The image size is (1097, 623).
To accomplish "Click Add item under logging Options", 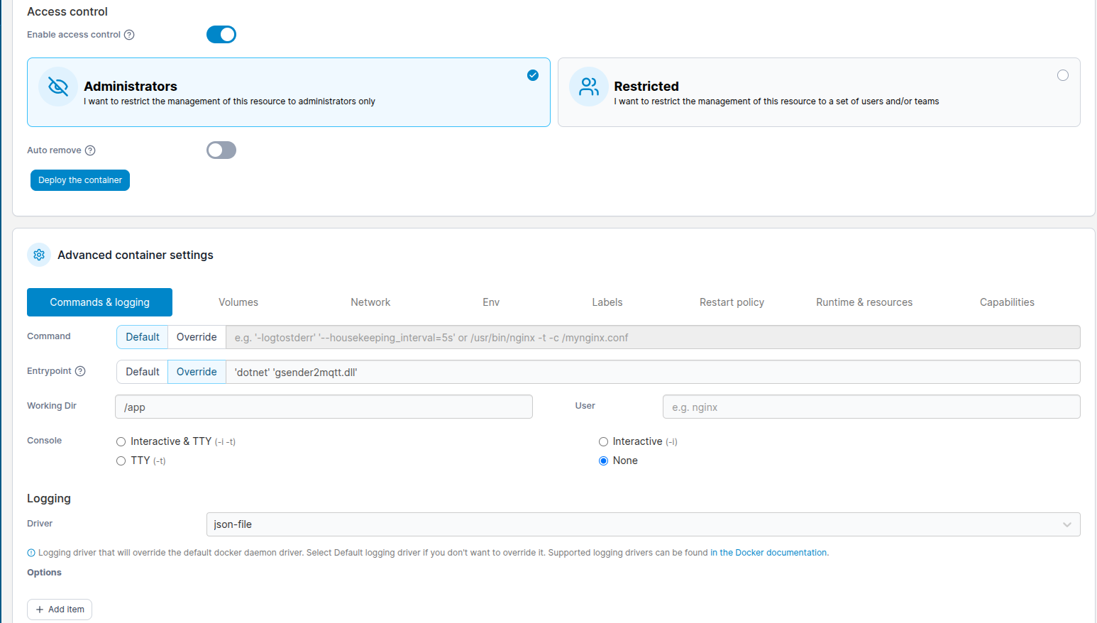I will (60, 610).
